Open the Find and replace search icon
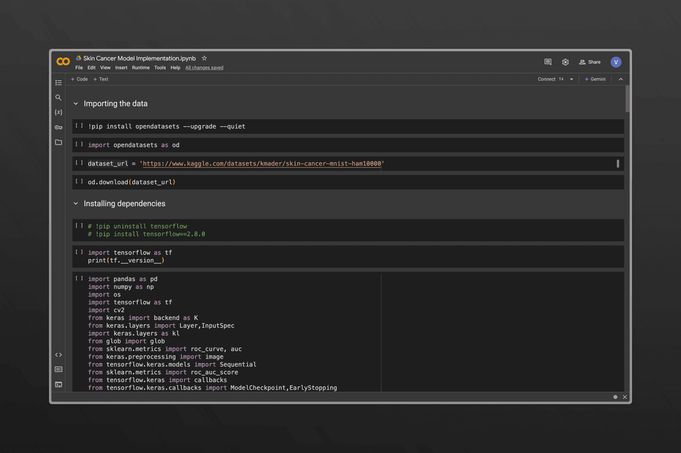 click(x=59, y=98)
